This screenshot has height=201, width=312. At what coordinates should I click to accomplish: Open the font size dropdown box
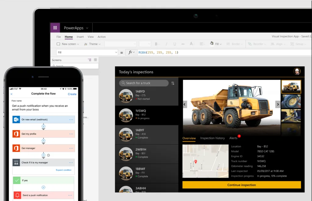(145, 44)
